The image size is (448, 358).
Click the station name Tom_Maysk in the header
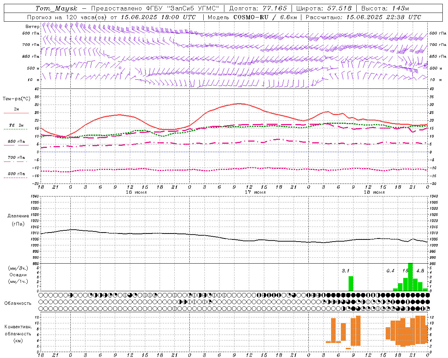[56, 8]
